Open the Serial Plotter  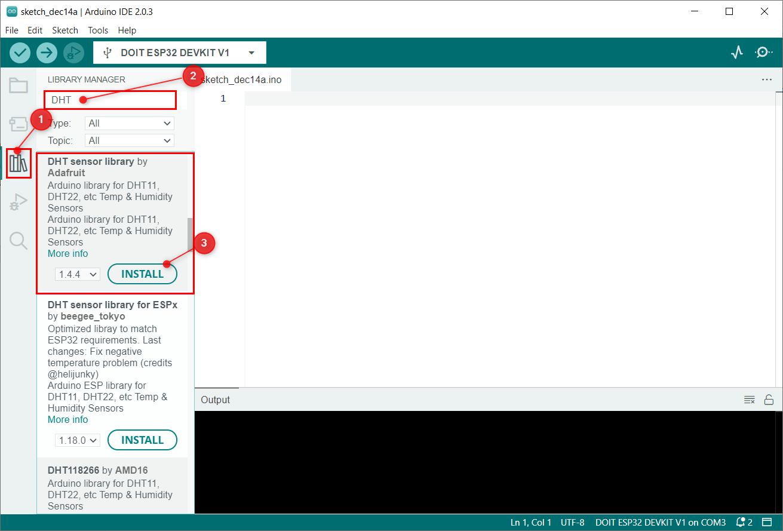(x=737, y=53)
